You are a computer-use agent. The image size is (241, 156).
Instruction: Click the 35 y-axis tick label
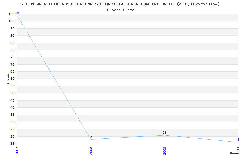pos(12,115)
